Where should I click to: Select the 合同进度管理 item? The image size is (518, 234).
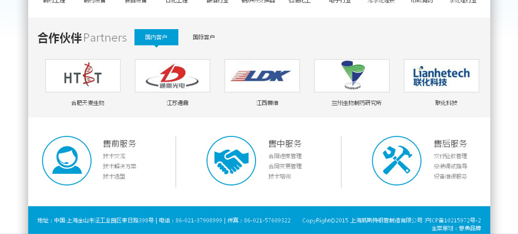pos(285,156)
